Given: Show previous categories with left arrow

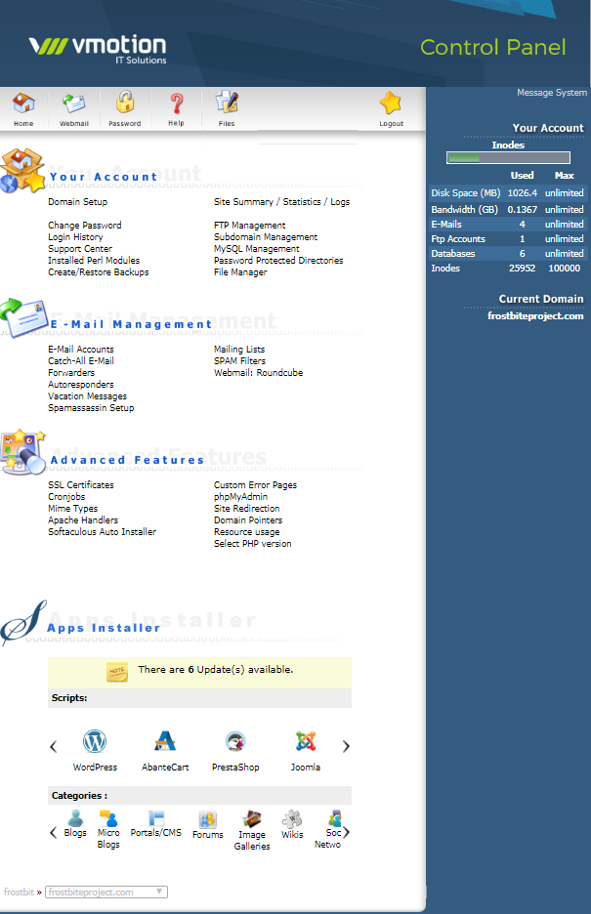Looking at the screenshot, I should (x=53, y=832).
